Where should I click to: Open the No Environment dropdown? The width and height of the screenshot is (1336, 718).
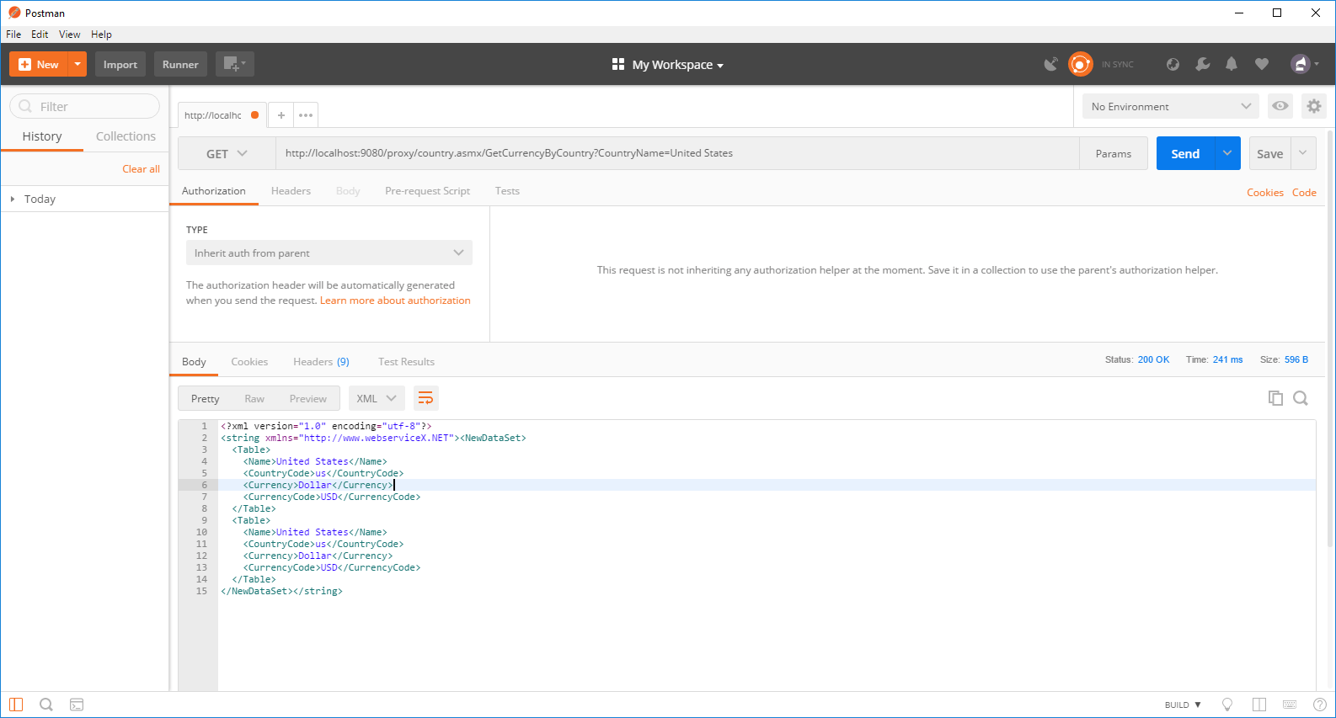(x=1171, y=106)
